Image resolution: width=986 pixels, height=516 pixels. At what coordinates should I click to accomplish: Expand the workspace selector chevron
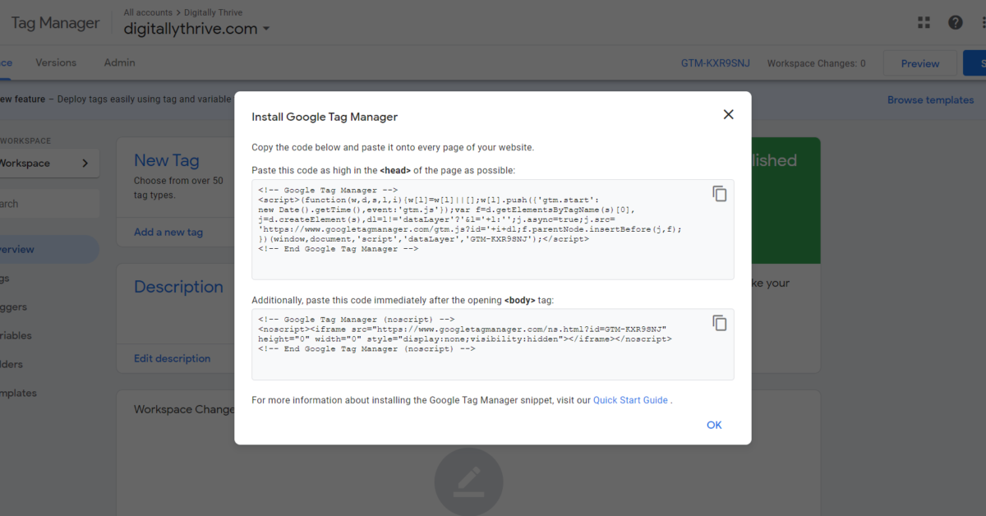tap(85, 163)
